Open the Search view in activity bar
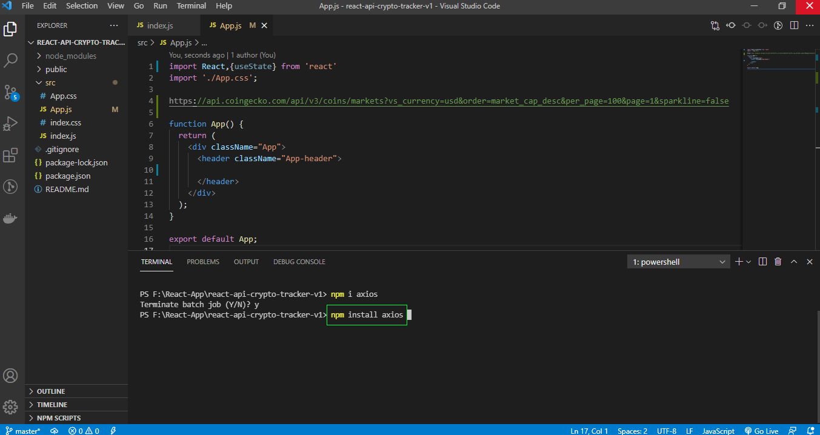The image size is (820, 435). pyautogui.click(x=10, y=60)
